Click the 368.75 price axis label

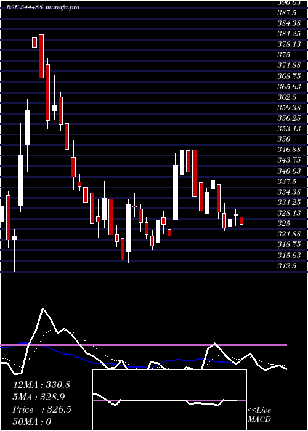click(x=290, y=76)
